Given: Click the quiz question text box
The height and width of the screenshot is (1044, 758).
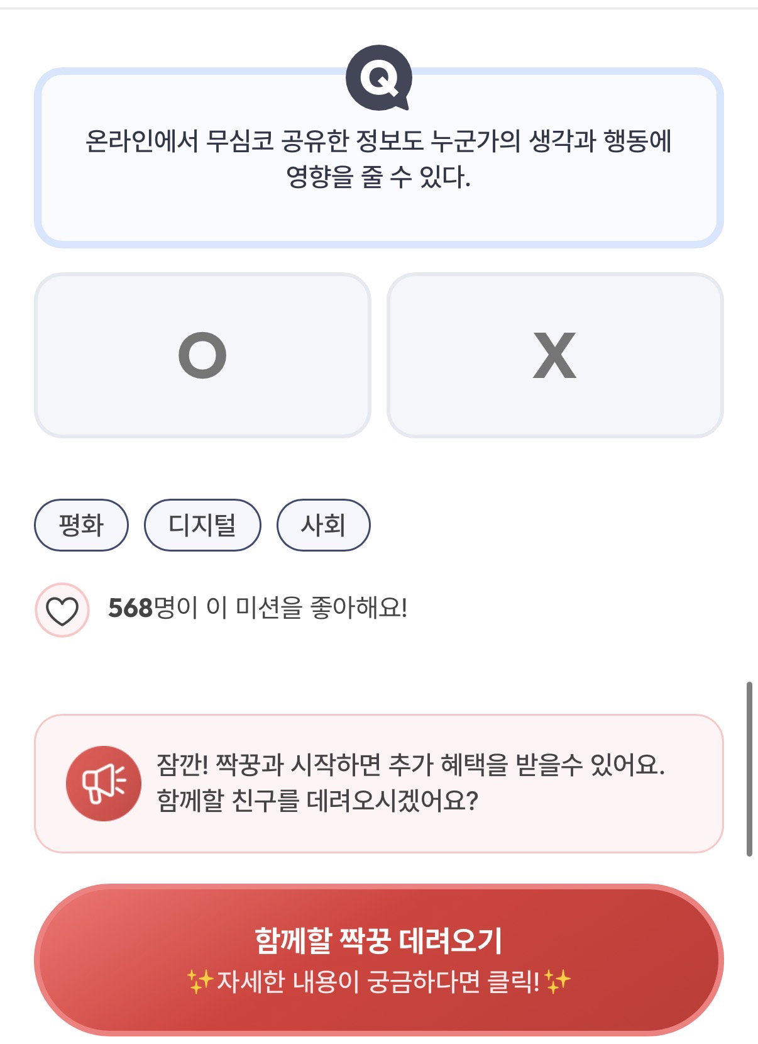Looking at the screenshot, I should (379, 158).
